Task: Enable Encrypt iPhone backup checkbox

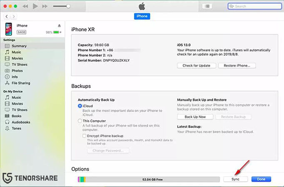Action: click(x=84, y=136)
